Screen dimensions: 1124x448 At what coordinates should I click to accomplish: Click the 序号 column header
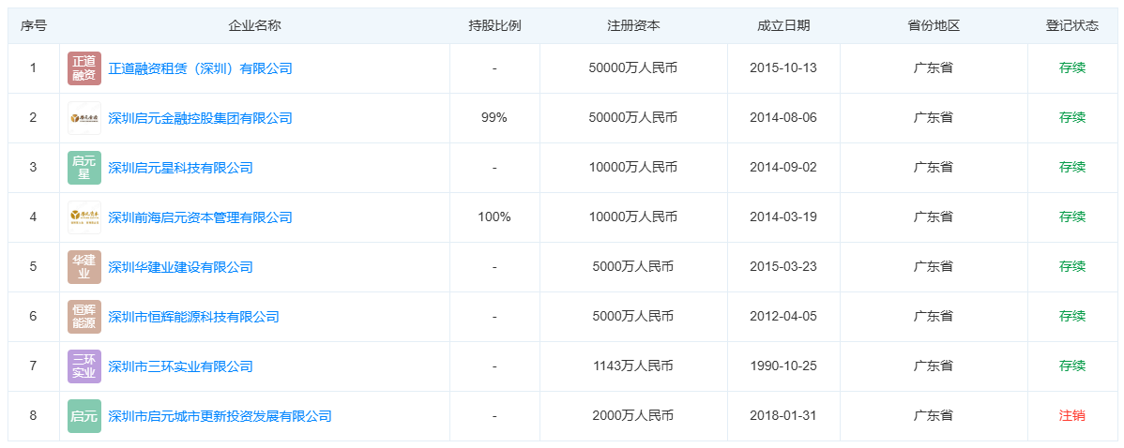tap(34, 25)
